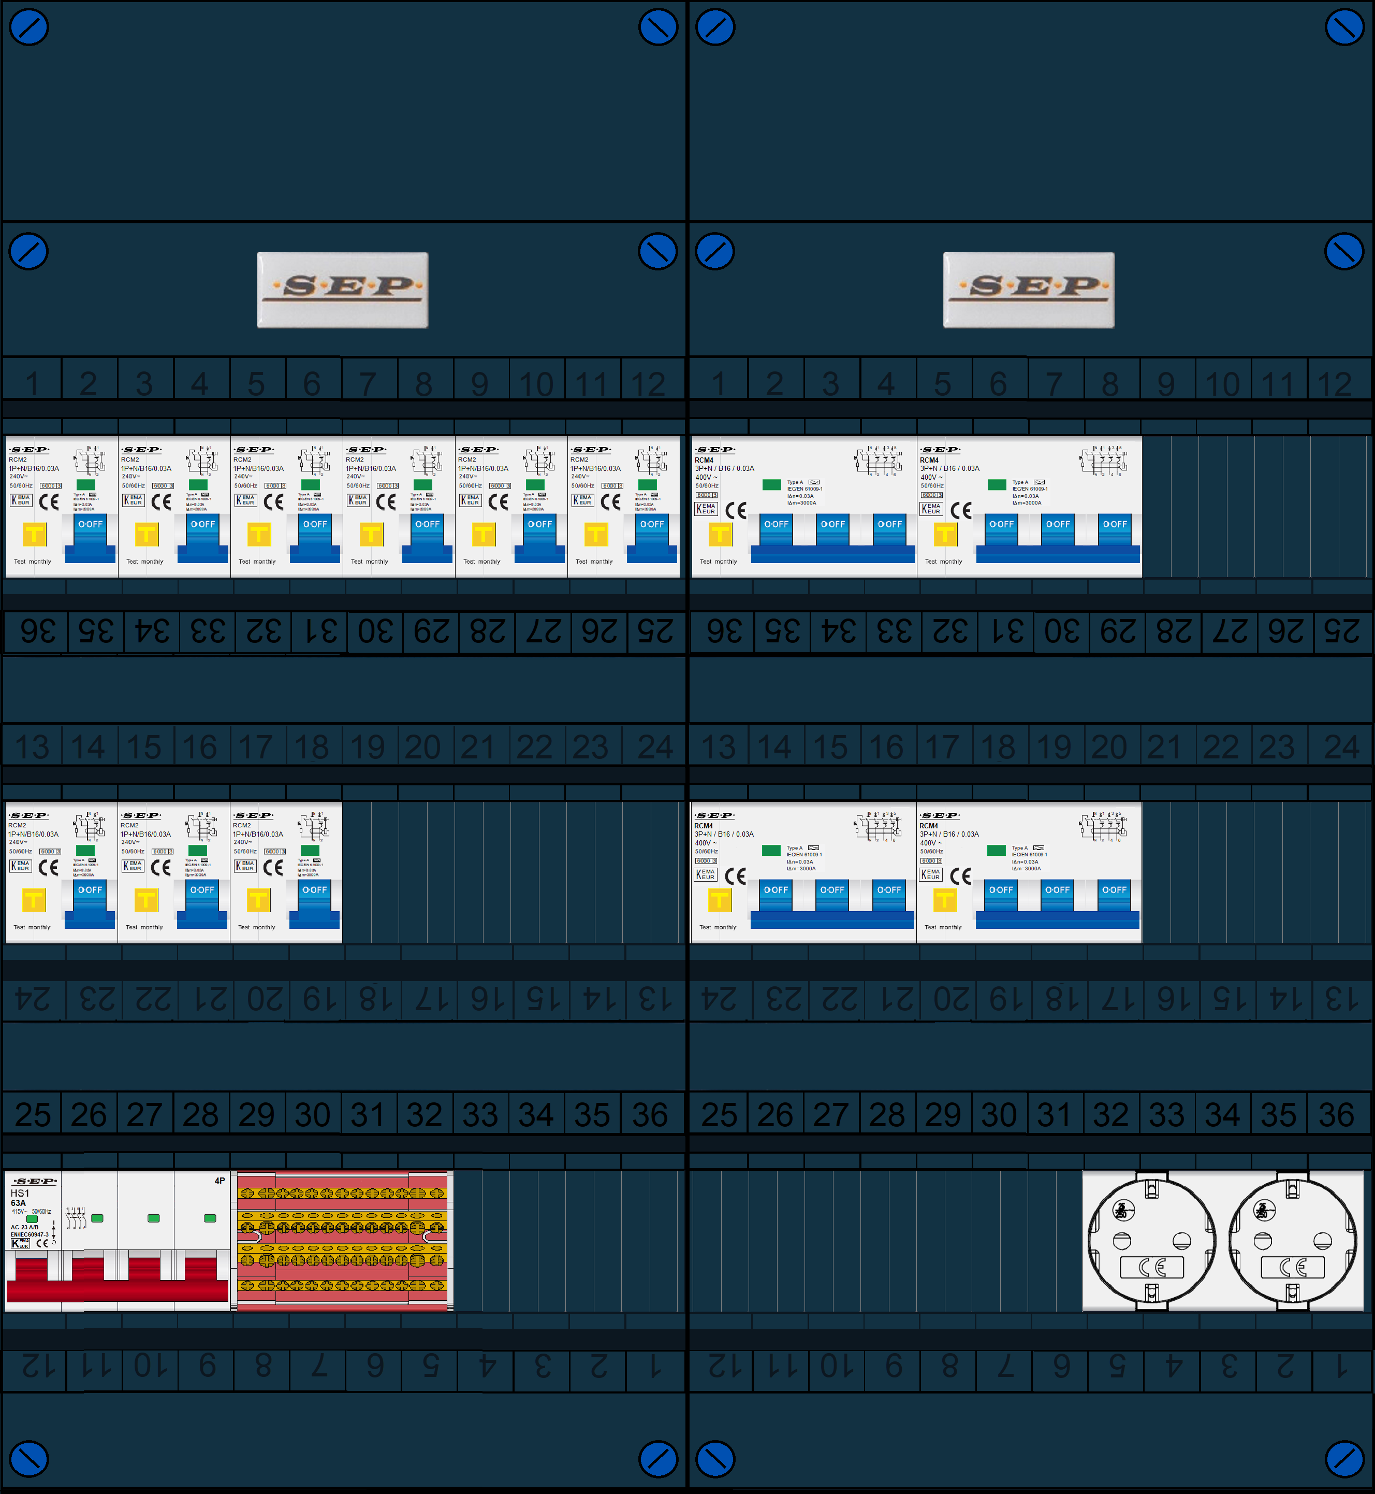
Task: Click the '1P+N/B16/0.03A' rating on the first RCM2 breaker in the left panel's top row
Action: click(34, 468)
